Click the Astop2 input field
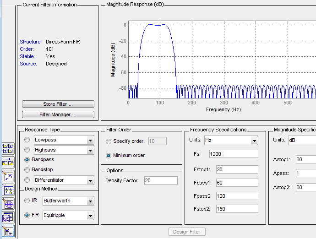316x239 pixels. (x=306, y=187)
